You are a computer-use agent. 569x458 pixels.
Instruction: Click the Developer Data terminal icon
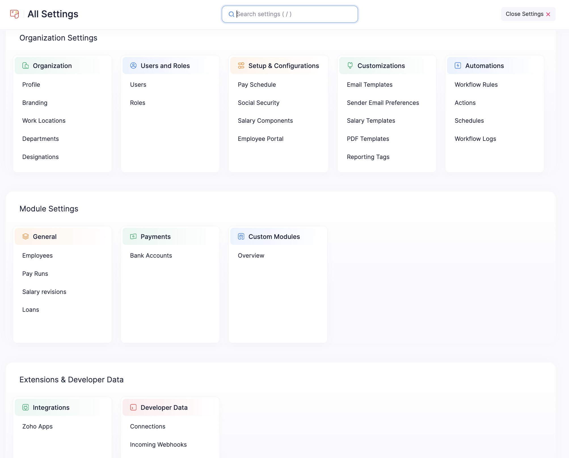(x=133, y=408)
